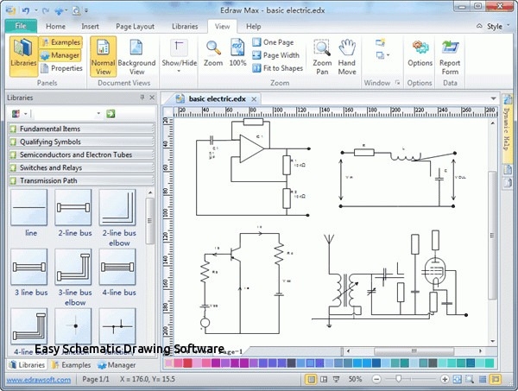
Task: Select the Zoom magnifier tool
Action: pos(213,52)
